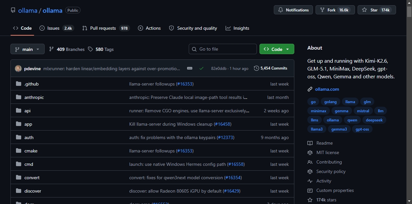The width and height of the screenshot is (412, 204).
Task: Open the Issues tab
Action: pyautogui.click(x=57, y=28)
